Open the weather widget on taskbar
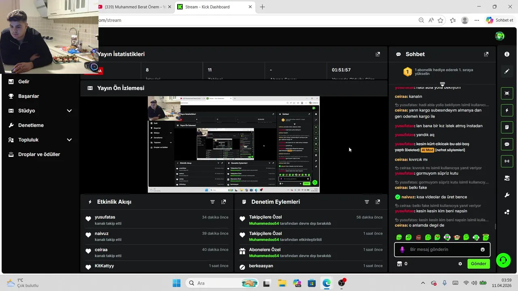The width and height of the screenshot is (518, 291). point(23,283)
